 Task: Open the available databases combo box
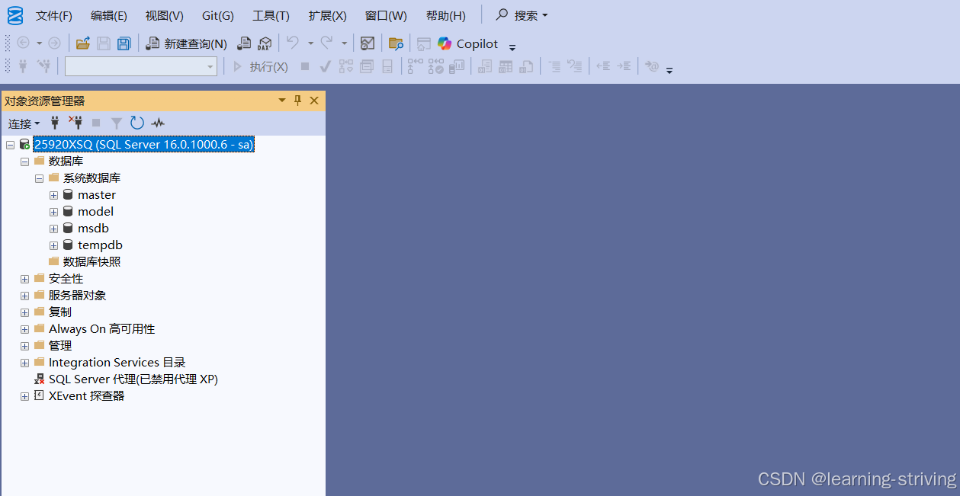pos(141,67)
